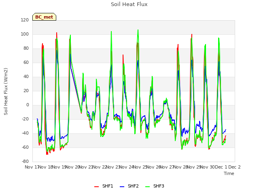Click the Nov 17 x-axis tick label
259x194 pixels.
point(32,167)
